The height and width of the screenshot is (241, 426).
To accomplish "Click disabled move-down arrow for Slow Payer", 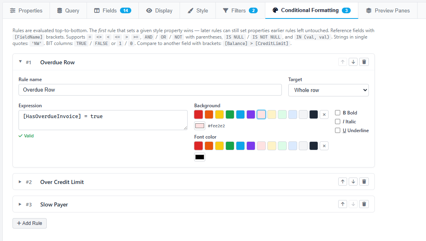I will (x=353, y=204).
